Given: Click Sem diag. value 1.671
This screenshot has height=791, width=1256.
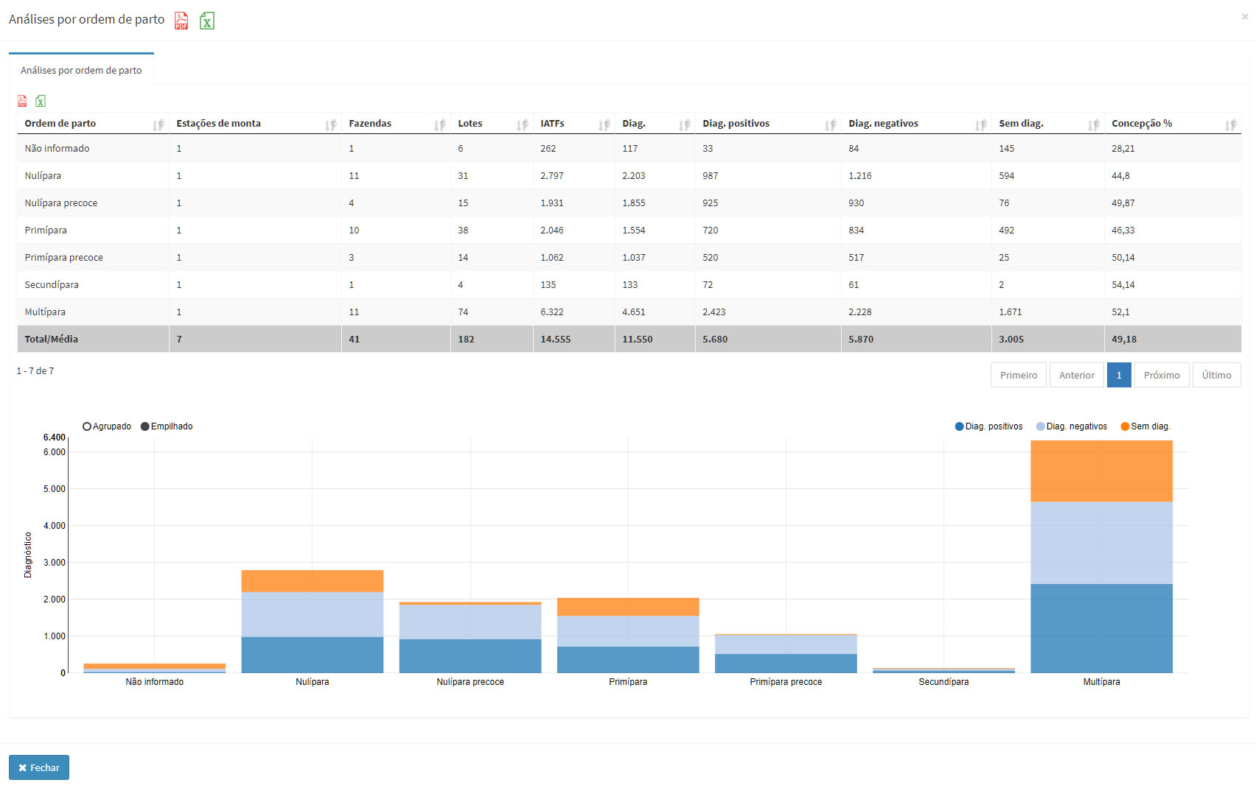Looking at the screenshot, I should tap(1010, 312).
